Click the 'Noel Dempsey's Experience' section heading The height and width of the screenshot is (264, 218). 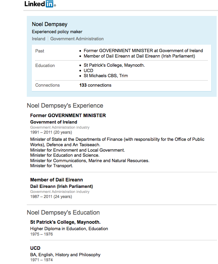pyautogui.click(x=65, y=106)
